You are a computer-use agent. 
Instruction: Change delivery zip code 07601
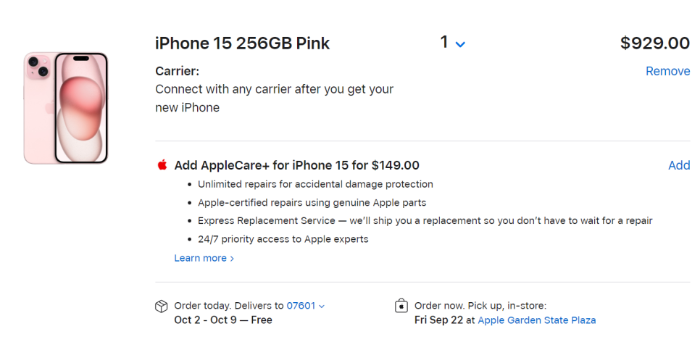coord(301,306)
